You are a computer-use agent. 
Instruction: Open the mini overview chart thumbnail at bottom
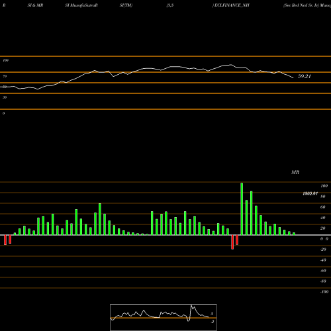point(164,317)
